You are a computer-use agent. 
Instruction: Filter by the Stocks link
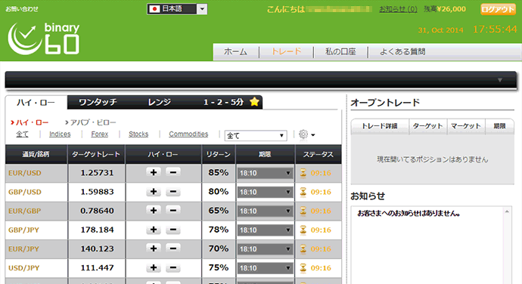pos(138,134)
